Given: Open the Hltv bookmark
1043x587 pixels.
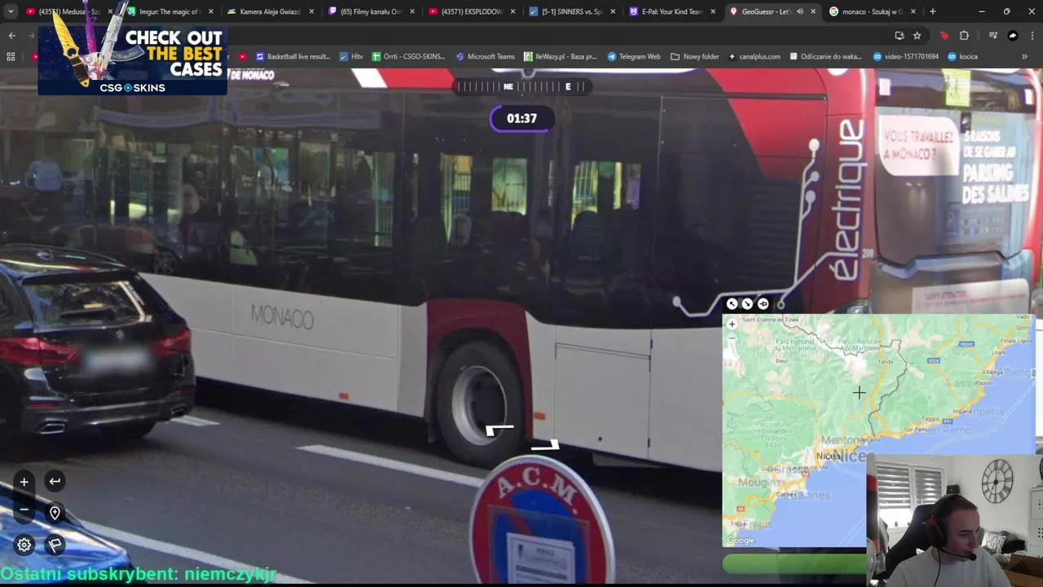Looking at the screenshot, I should [x=351, y=56].
